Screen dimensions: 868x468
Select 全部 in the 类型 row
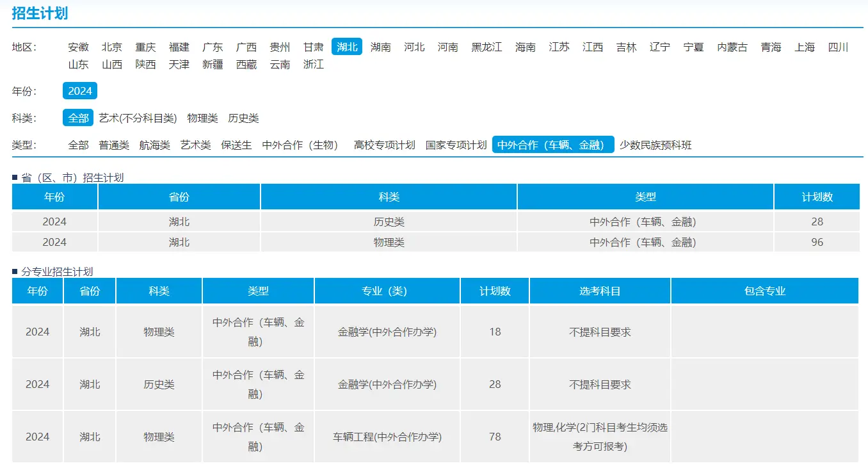pyautogui.click(x=78, y=145)
